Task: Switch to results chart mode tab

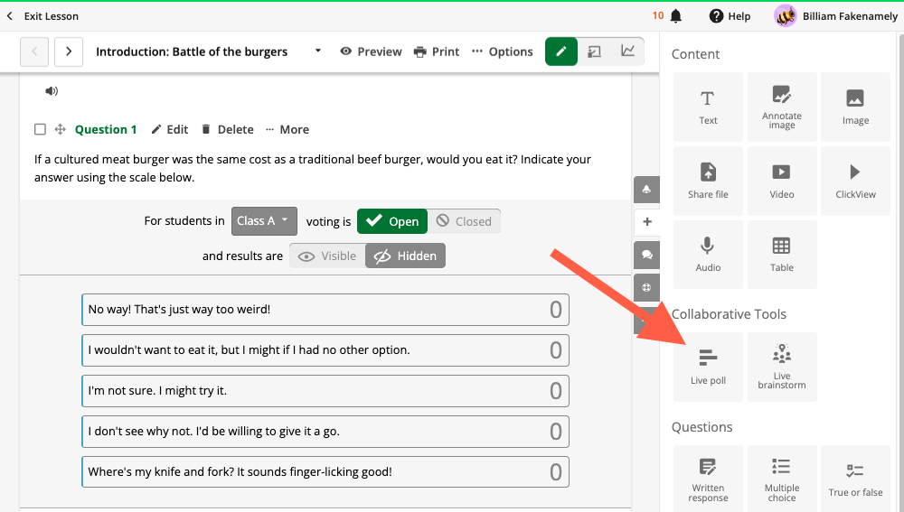Action: click(627, 51)
